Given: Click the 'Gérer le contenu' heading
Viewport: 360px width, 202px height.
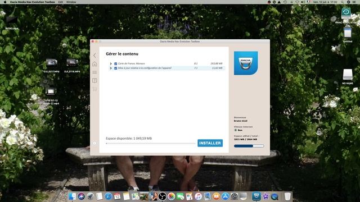Looking at the screenshot, I should 122,54.
